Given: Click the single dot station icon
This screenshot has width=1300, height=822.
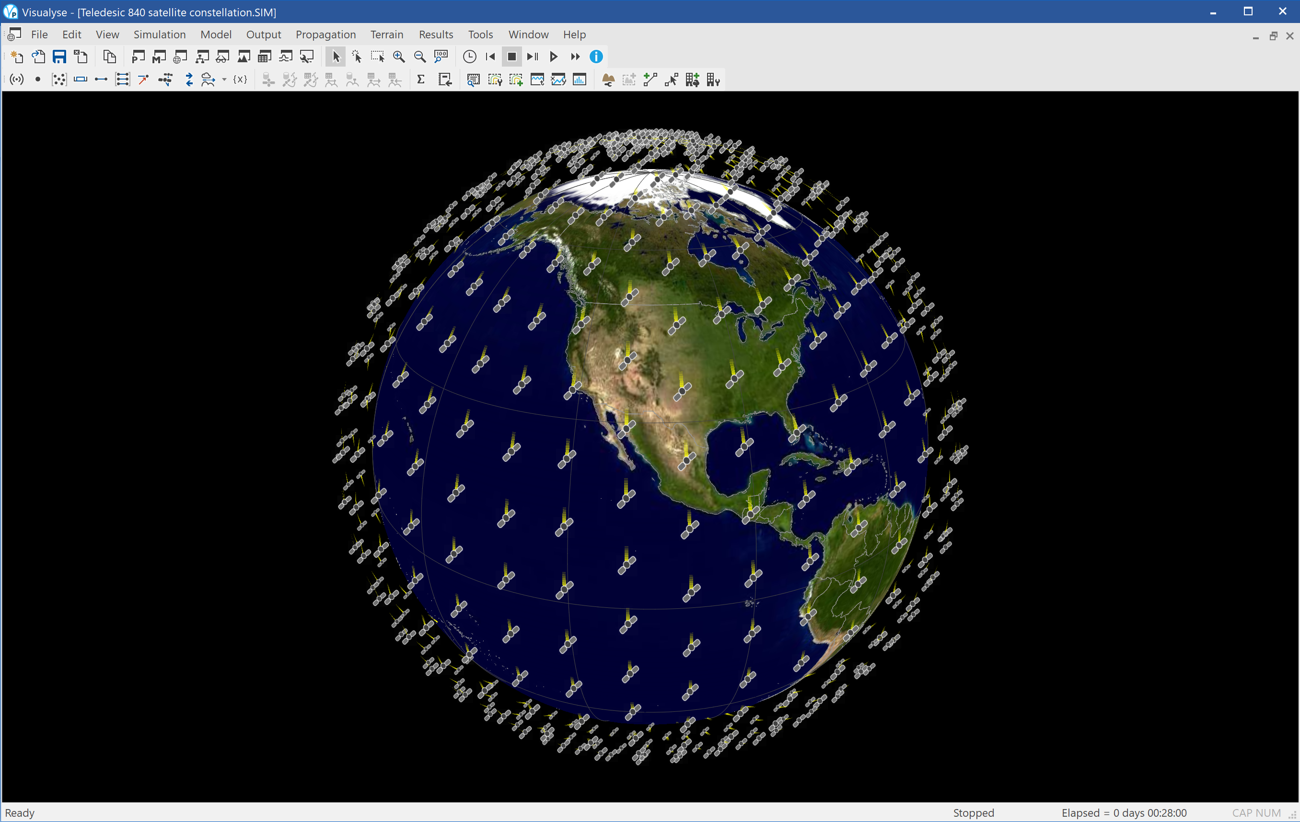Looking at the screenshot, I should tap(38, 80).
